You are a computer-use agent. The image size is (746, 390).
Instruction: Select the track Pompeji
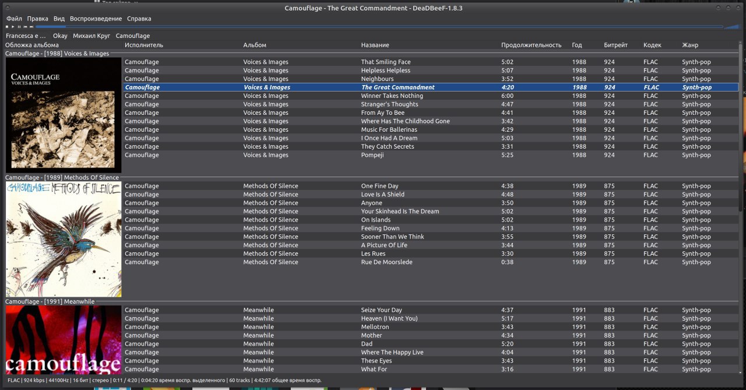(431, 155)
